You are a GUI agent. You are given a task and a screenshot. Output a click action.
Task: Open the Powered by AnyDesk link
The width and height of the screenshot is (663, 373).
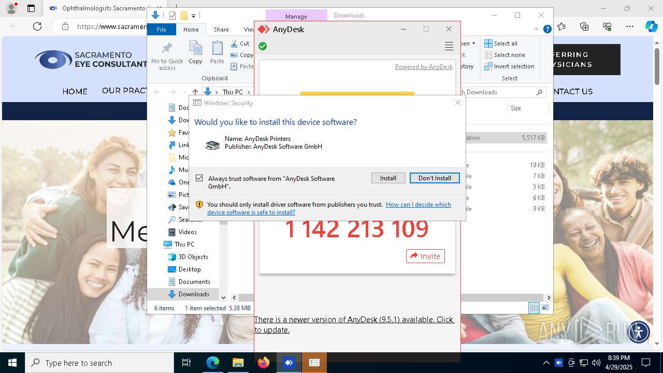(x=424, y=67)
